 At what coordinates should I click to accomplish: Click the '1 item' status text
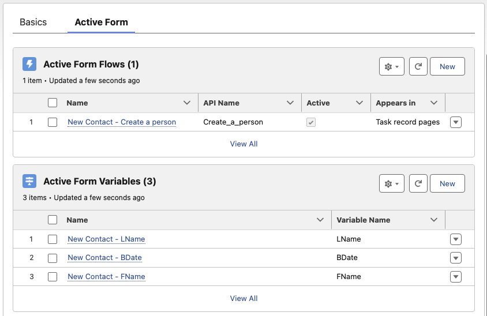point(32,80)
